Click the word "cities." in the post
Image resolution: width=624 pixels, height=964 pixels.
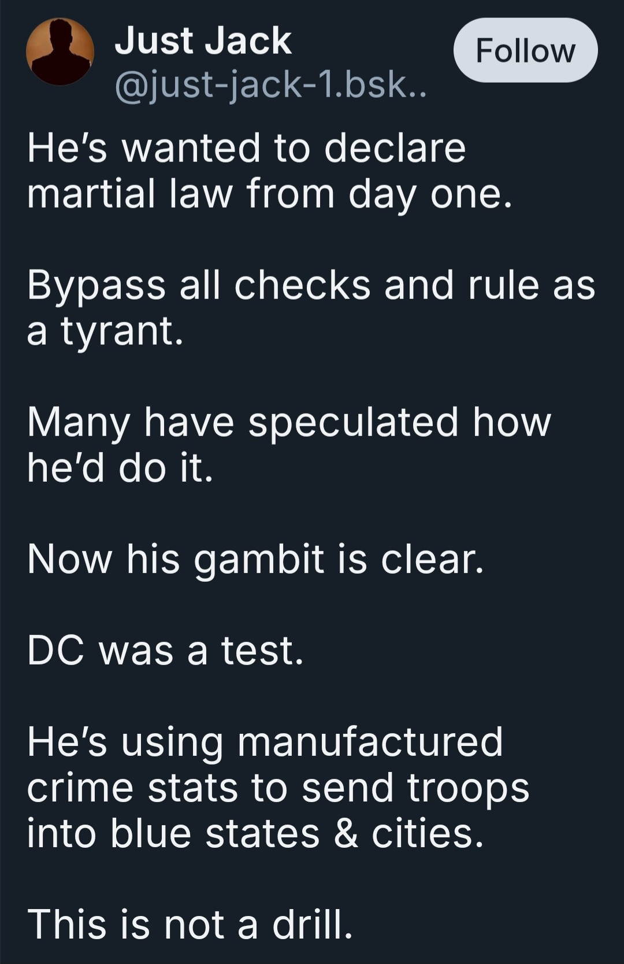[427, 833]
